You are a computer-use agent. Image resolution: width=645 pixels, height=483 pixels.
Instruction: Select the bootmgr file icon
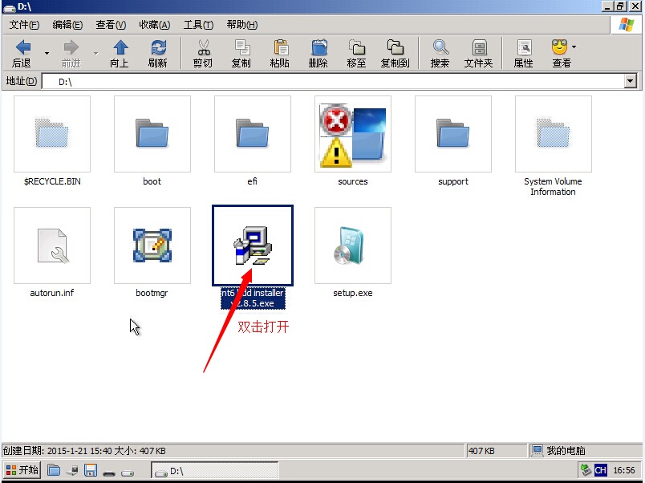(x=152, y=246)
